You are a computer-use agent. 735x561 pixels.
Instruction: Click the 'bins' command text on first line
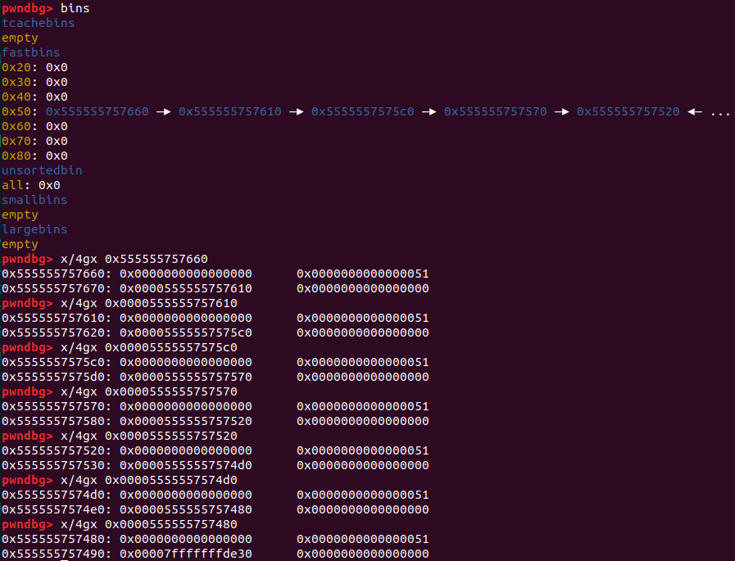tap(75, 8)
